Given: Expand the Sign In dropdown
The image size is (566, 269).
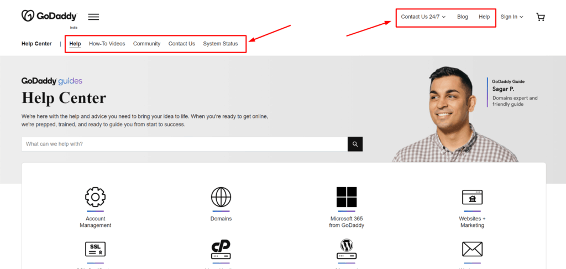Looking at the screenshot, I should (x=512, y=17).
